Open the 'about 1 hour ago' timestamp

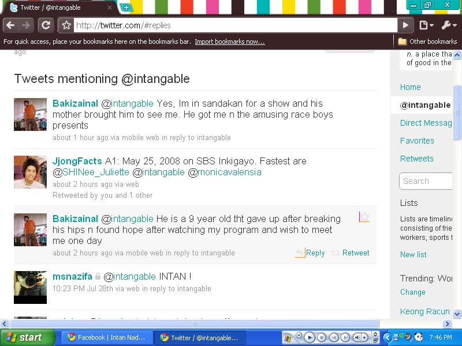tap(80, 137)
